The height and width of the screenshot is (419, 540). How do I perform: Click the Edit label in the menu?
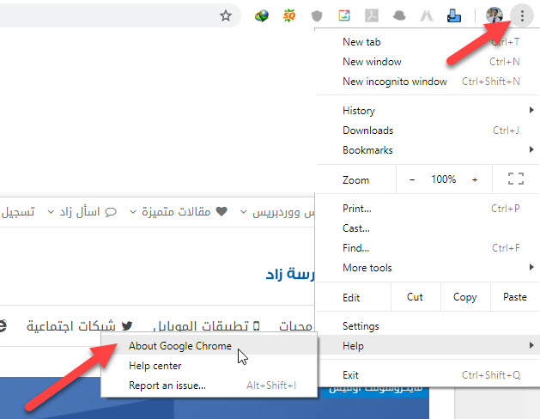coord(351,298)
